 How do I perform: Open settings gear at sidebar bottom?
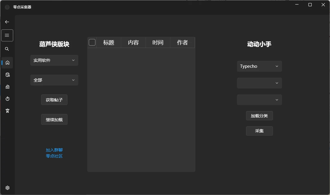pyautogui.click(x=7, y=188)
